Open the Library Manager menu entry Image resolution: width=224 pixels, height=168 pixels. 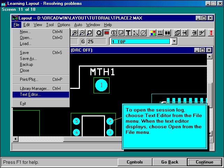[35, 89]
